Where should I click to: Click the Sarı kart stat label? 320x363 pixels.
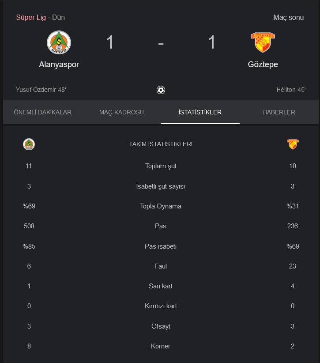pyautogui.click(x=161, y=286)
